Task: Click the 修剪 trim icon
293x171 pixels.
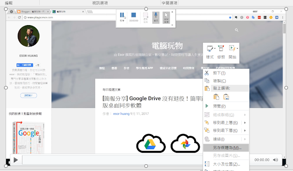Action: pyautogui.click(x=221, y=48)
